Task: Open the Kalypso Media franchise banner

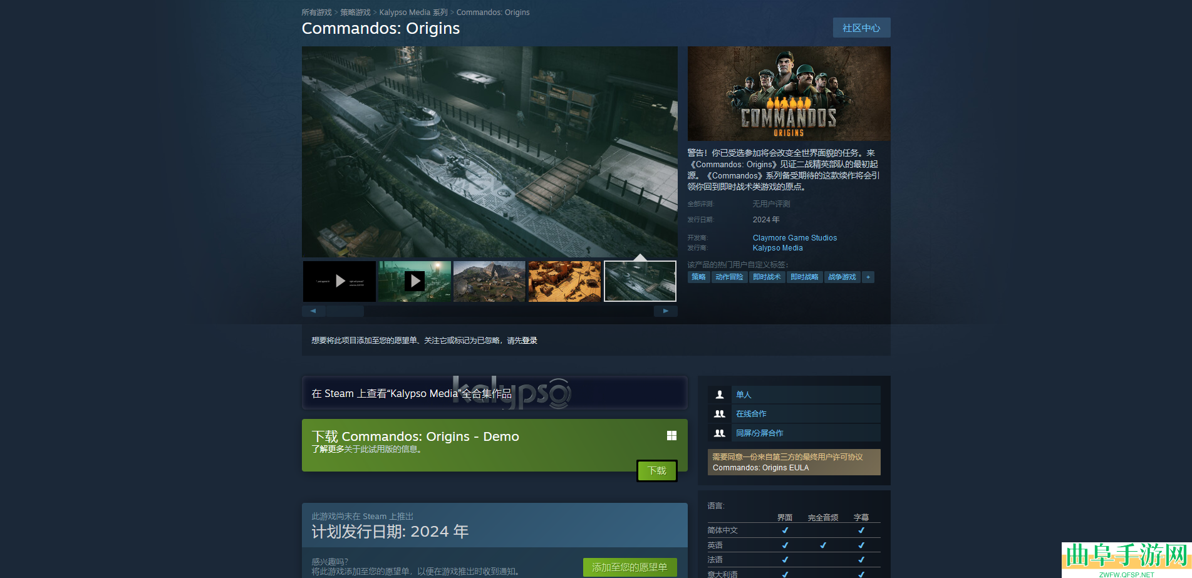Action: tap(495, 393)
